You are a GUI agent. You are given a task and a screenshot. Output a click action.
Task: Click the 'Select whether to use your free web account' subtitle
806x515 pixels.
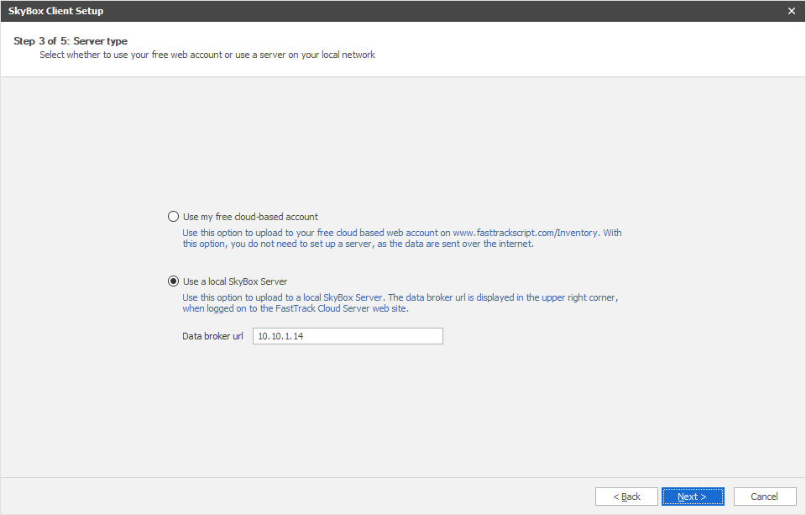pos(207,55)
